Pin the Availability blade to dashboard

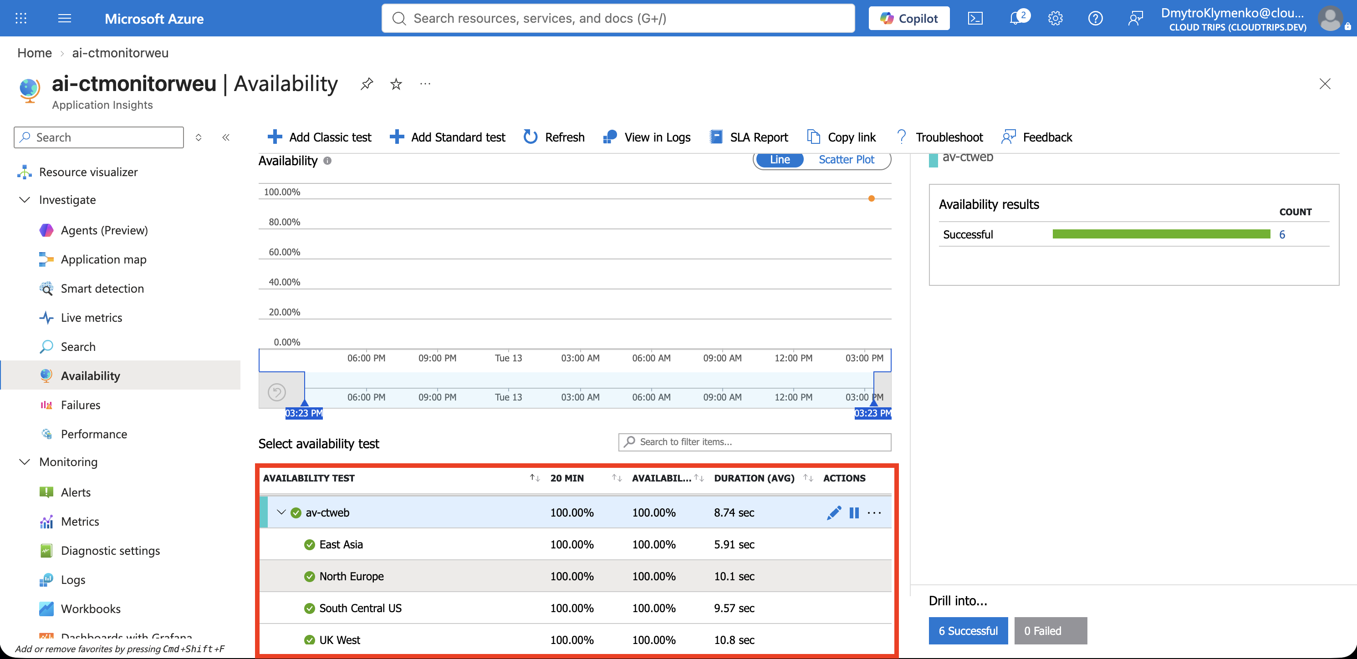point(367,84)
